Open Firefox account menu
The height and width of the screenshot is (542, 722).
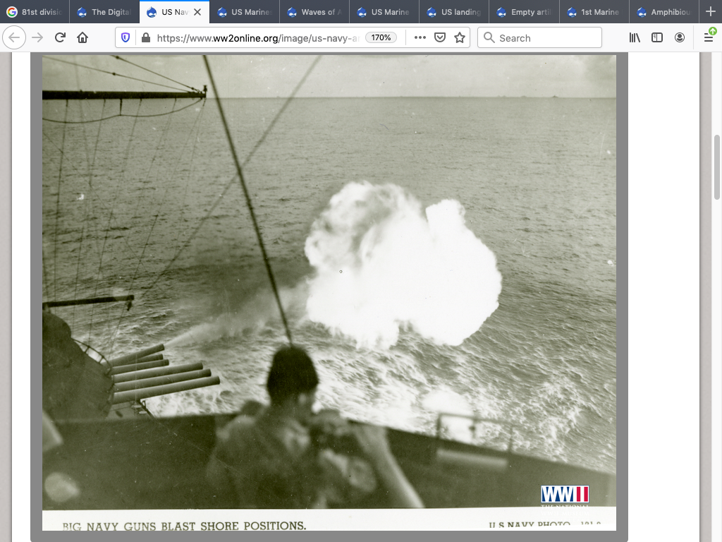[x=680, y=37]
